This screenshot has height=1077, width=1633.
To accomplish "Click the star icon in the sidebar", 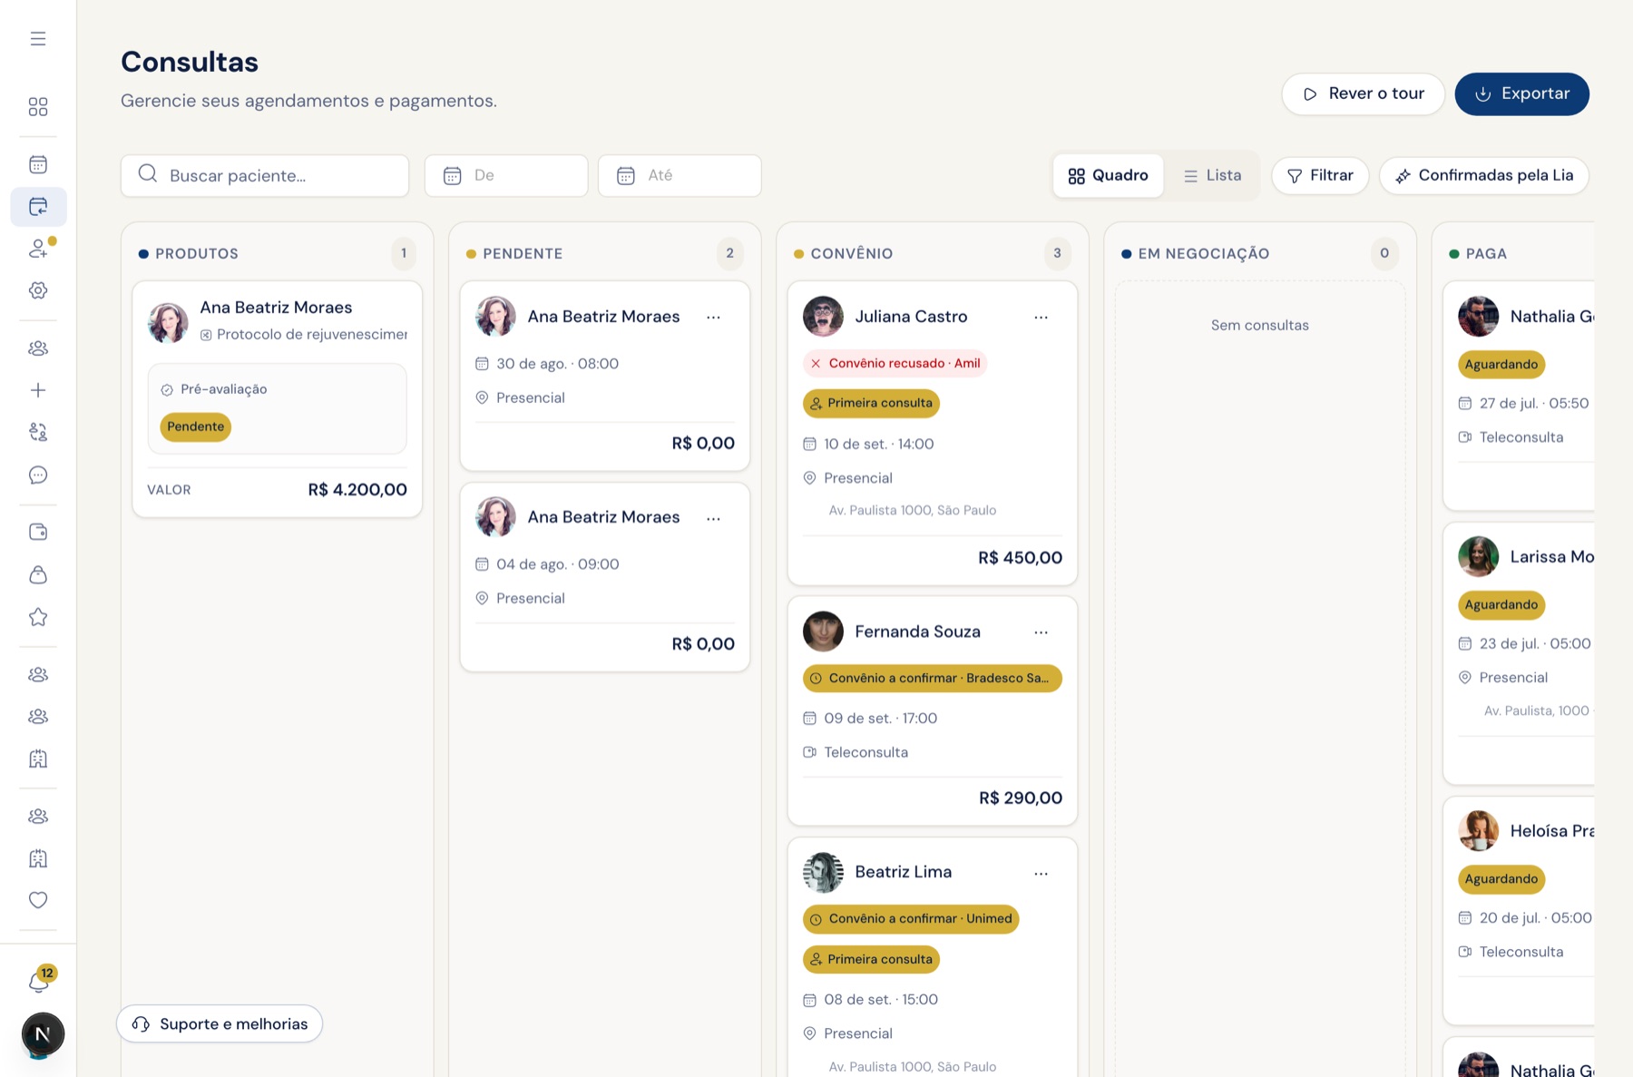I will (x=38, y=617).
